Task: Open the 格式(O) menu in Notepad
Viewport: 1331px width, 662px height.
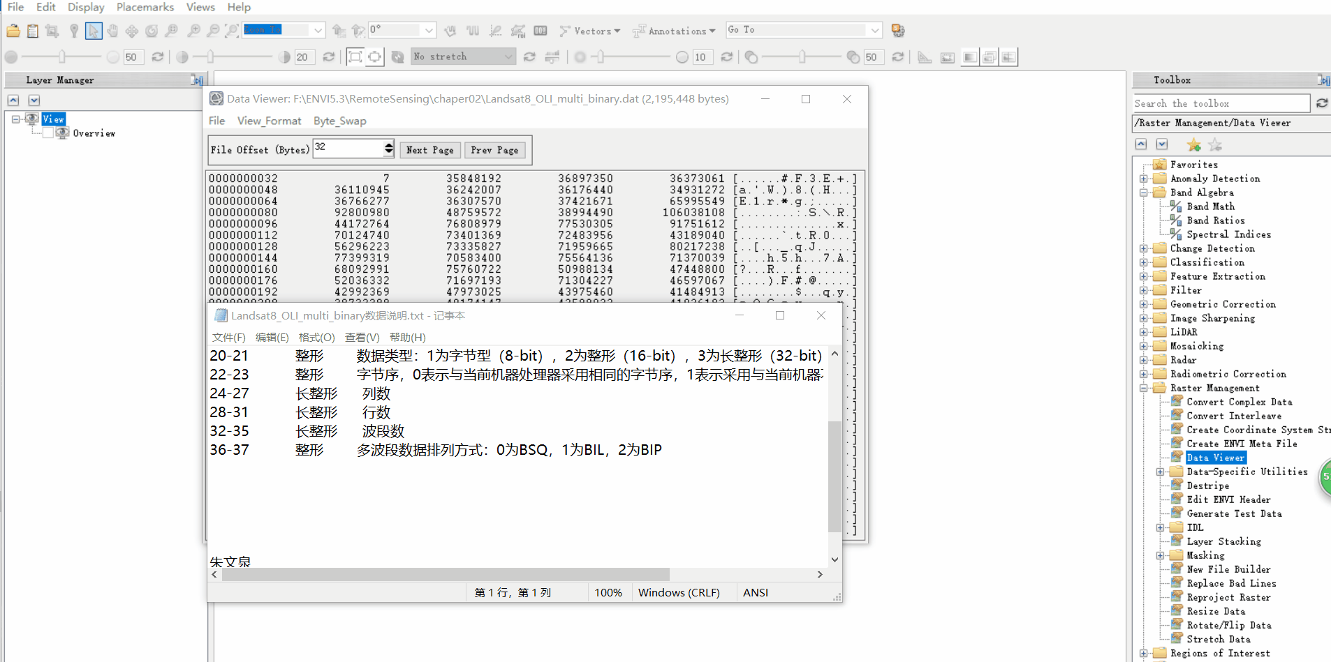Action: point(317,338)
